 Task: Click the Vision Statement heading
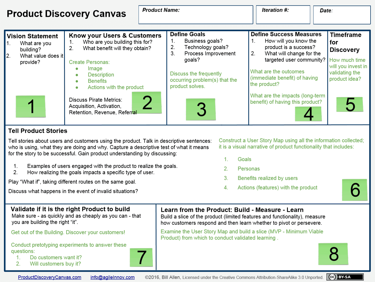coord(32,36)
